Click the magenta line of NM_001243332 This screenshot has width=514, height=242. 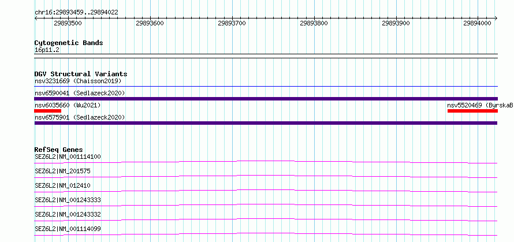[x=266, y=219]
